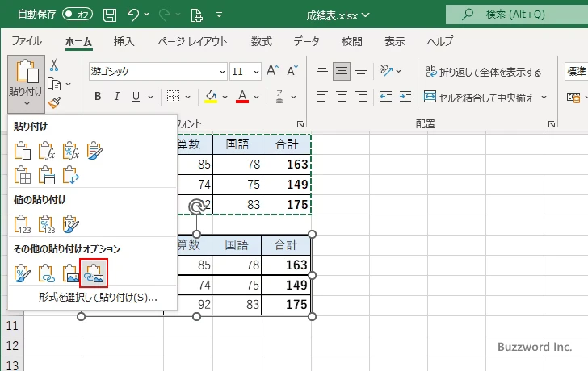This screenshot has height=371, width=588.
Task: Choose Keep Source Formatting paste icon
Action: 94,151
